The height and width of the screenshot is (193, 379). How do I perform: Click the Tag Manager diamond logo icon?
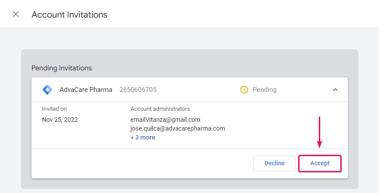(x=47, y=90)
